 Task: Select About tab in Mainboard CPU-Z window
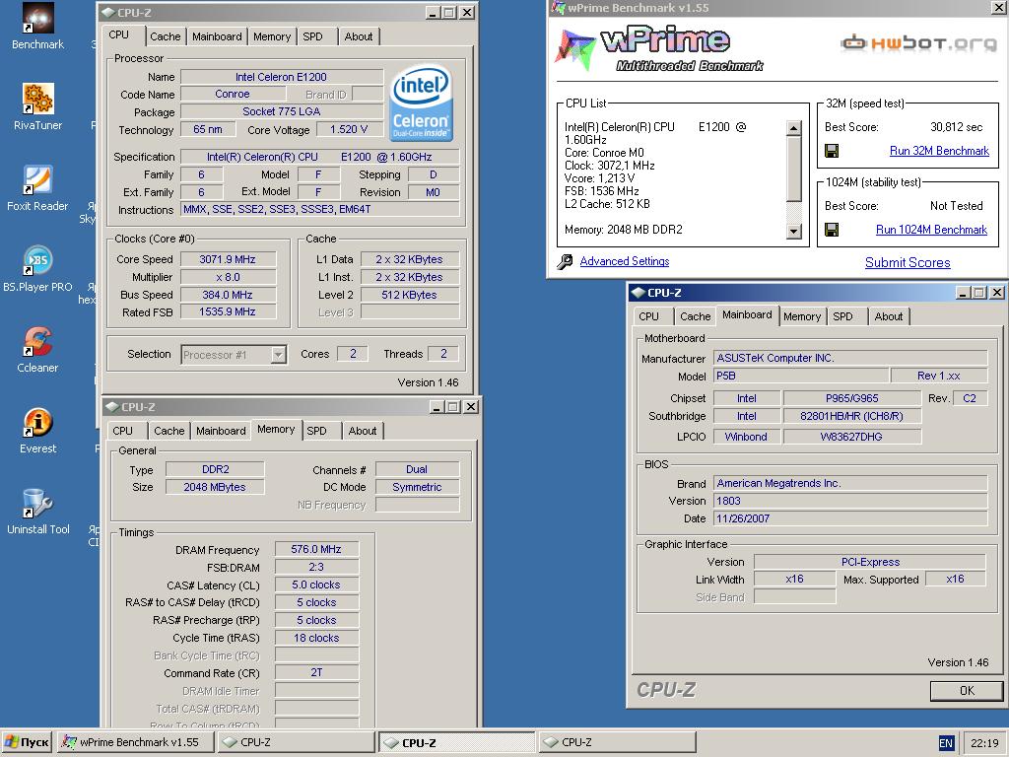click(889, 316)
